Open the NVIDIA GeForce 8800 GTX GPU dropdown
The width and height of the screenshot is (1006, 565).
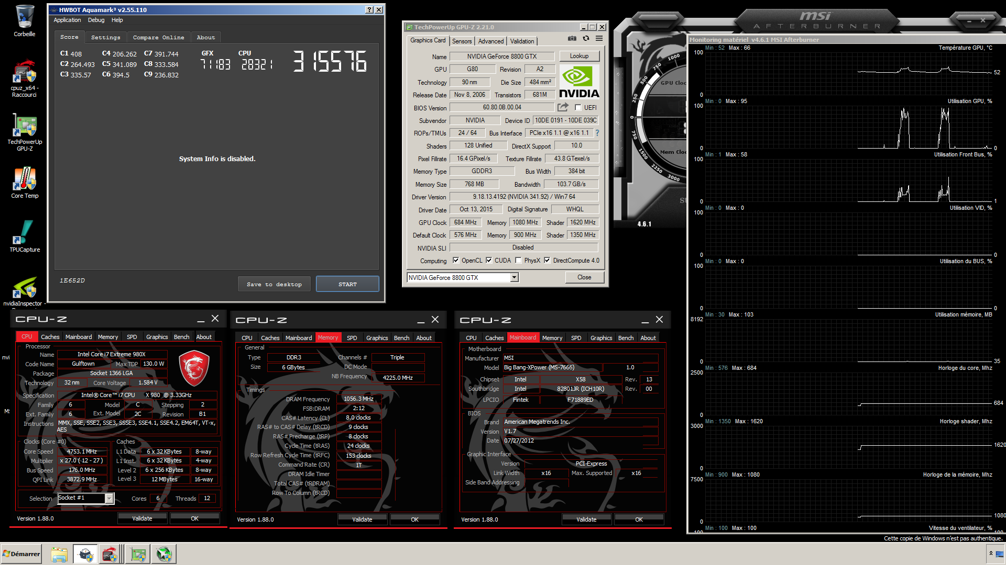point(514,278)
